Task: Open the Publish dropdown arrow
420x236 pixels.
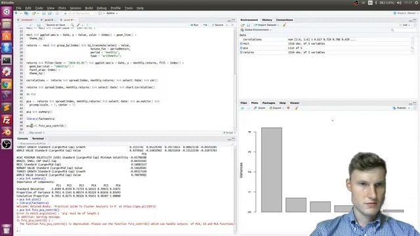Action: (409, 108)
